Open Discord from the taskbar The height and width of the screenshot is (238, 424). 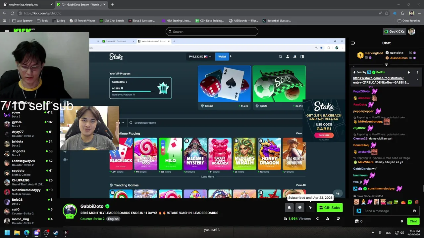(x=36, y=233)
